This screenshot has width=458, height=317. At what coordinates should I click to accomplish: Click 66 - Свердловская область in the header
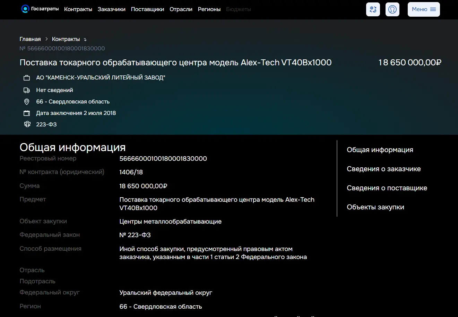coord(73,102)
